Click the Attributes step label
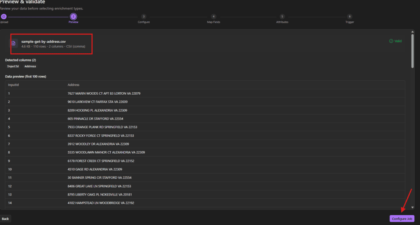 tap(282, 22)
